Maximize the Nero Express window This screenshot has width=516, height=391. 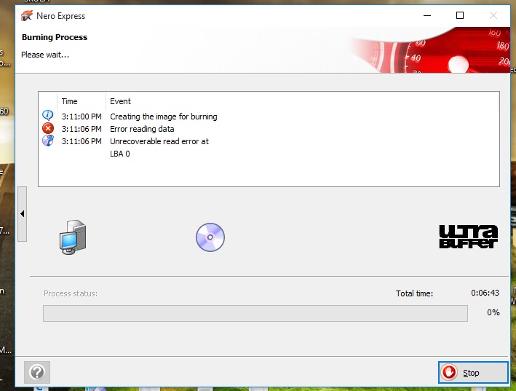point(460,15)
